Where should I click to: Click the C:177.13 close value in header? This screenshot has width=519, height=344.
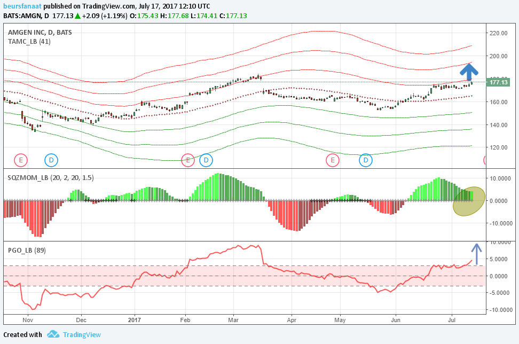pos(233,15)
